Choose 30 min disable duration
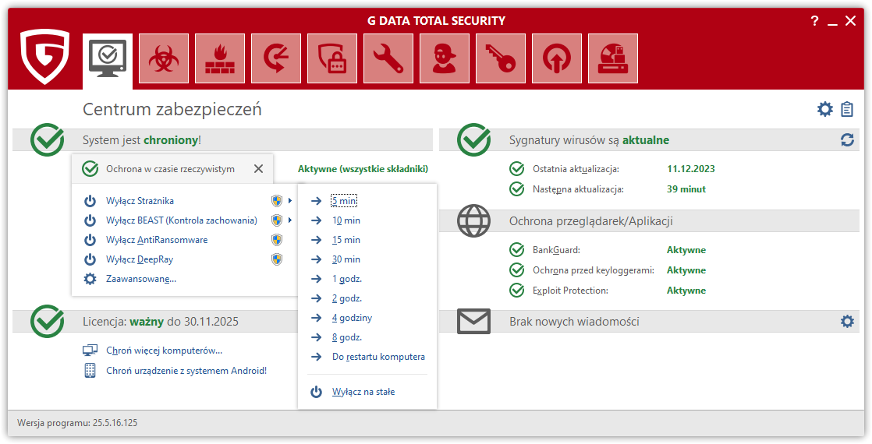The image size is (872, 444). point(346,259)
